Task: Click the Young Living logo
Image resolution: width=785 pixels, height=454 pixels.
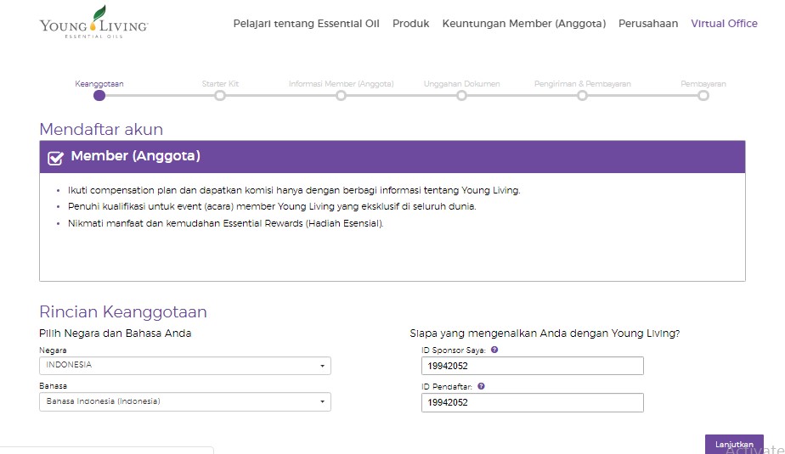Action: point(94,22)
